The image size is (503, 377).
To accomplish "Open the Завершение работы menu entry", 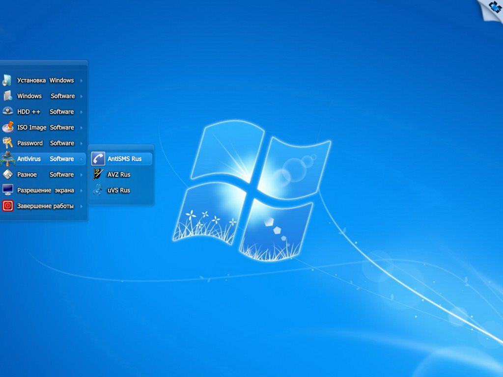I will pyautogui.click(x=43, y=206).
